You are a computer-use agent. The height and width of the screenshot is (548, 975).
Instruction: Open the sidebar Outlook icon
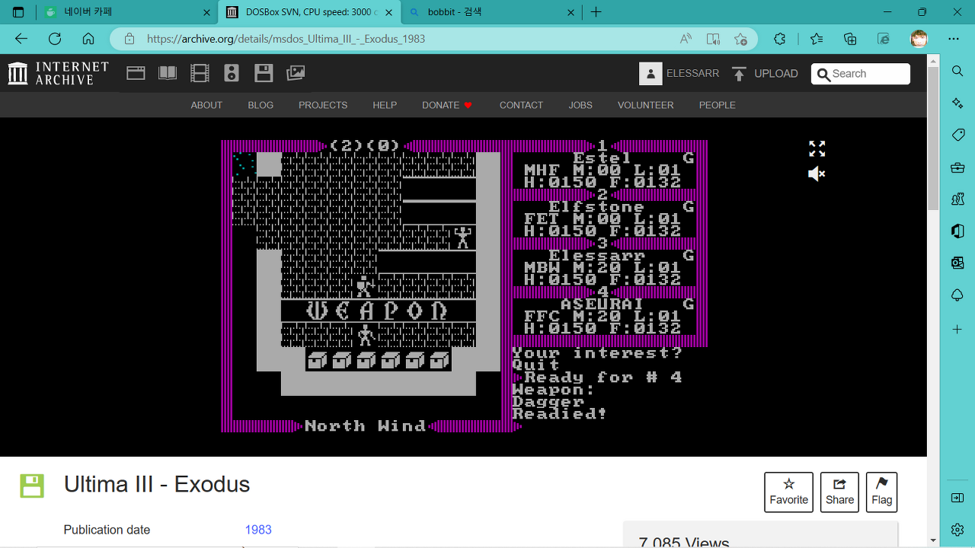tap(957, 263)
